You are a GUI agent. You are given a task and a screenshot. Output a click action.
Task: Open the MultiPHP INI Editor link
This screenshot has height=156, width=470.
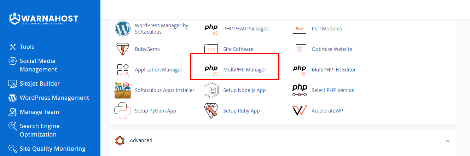[x=333, y=70]
